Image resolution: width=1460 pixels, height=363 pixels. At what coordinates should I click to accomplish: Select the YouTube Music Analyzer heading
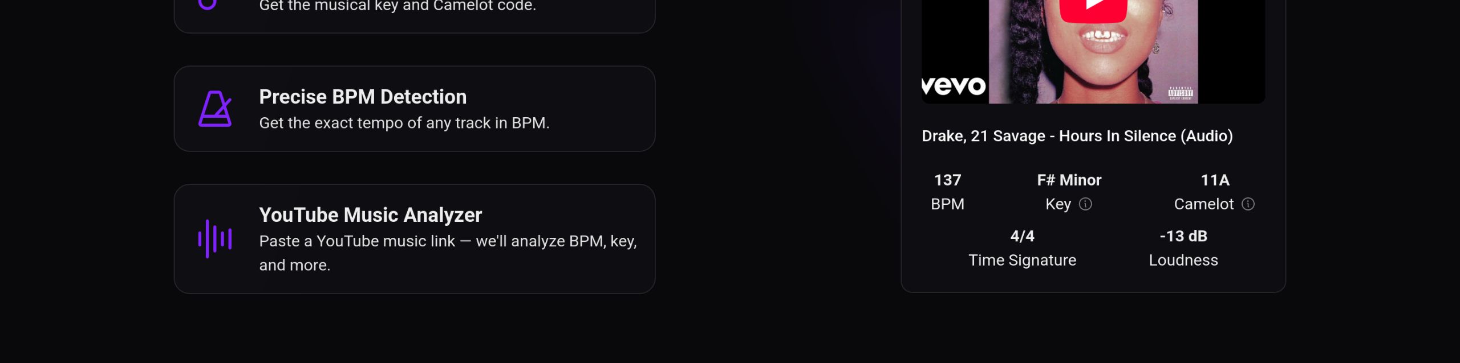[x=370, y=215]
